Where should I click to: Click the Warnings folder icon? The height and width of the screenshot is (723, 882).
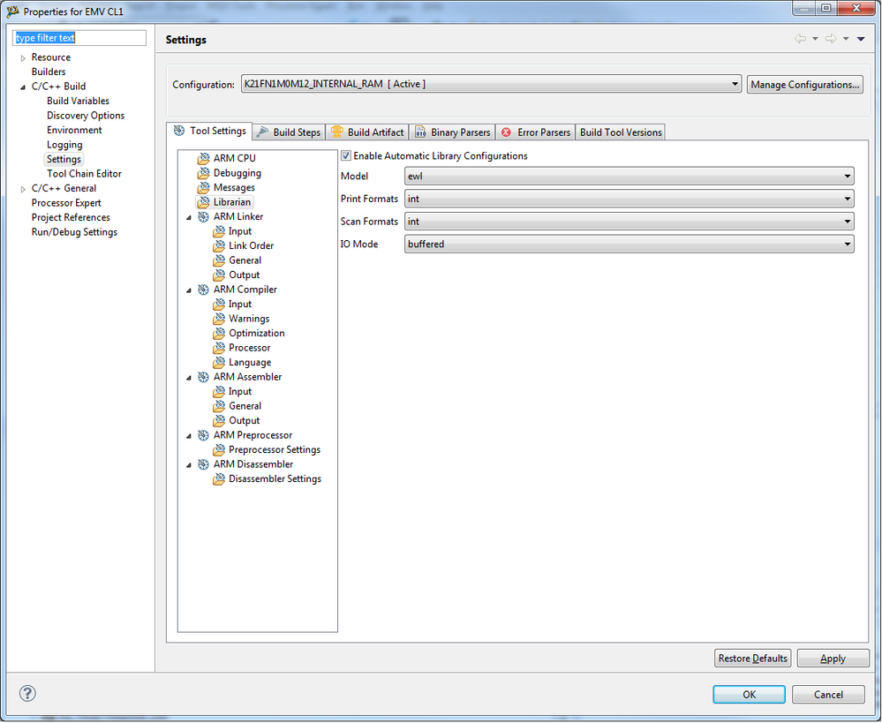click(x=219, y=319)
